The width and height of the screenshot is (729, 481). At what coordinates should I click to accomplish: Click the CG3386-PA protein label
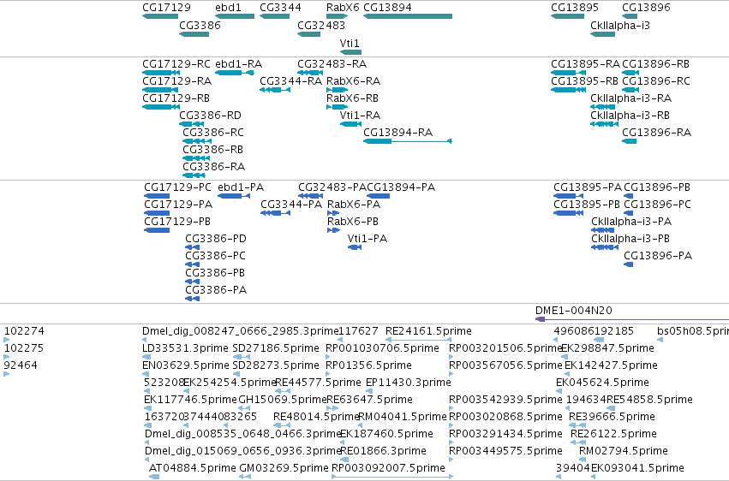click(x=216, y=291)
